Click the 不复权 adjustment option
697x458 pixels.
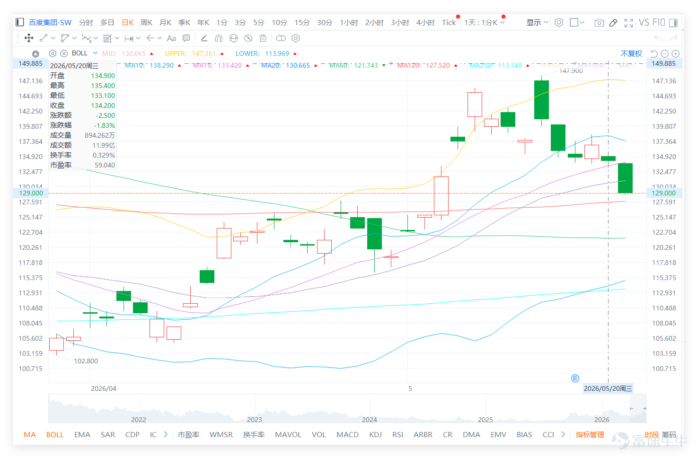[631, 53]
